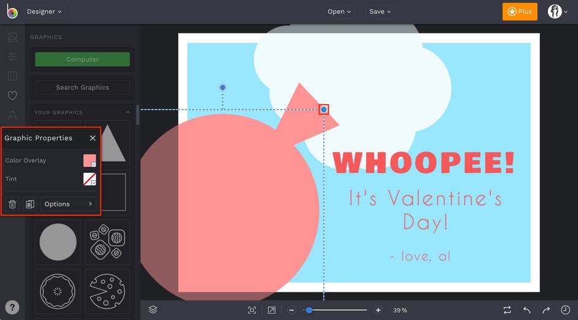
Task: Click the rotation handle above the graphic
Action: (x=223, y=88)
